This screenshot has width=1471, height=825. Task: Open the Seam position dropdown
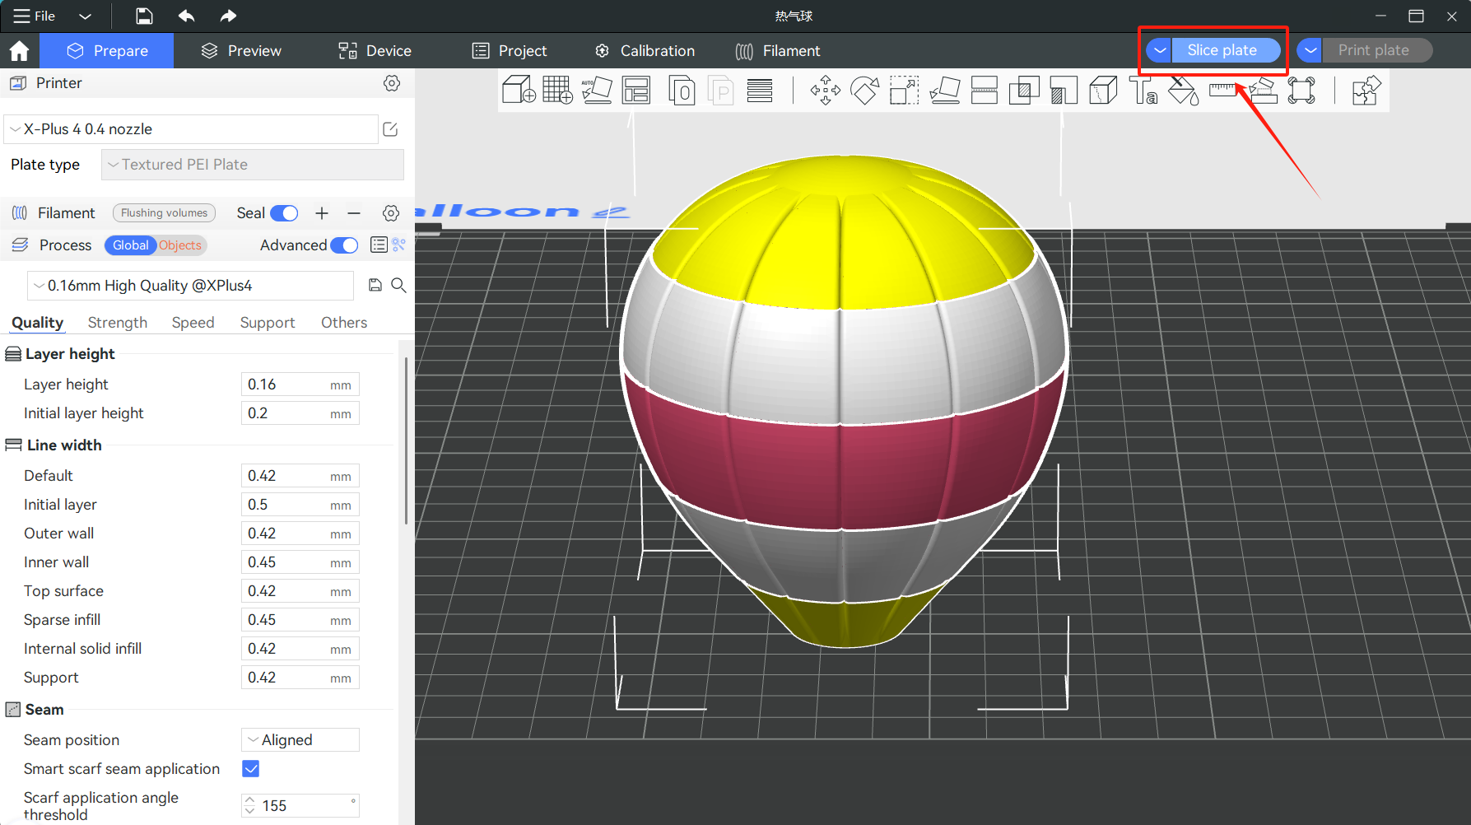300,739
